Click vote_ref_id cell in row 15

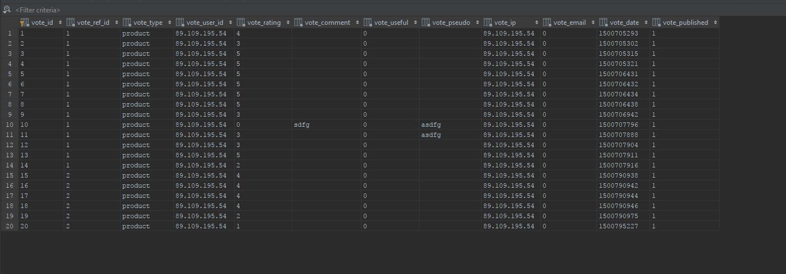(x=92, y=175)
